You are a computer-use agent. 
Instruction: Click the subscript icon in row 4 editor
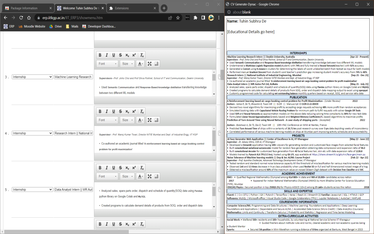(x=127, y=111)
